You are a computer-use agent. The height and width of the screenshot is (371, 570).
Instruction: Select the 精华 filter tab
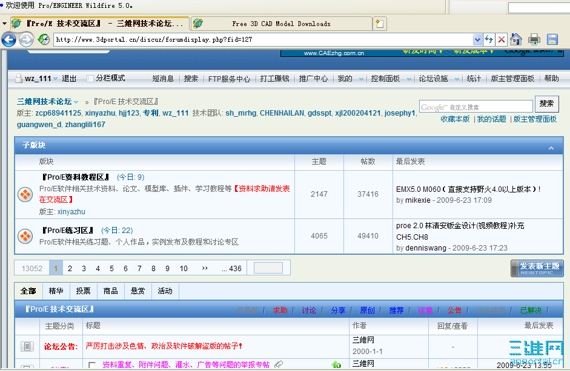click(56, 291)
